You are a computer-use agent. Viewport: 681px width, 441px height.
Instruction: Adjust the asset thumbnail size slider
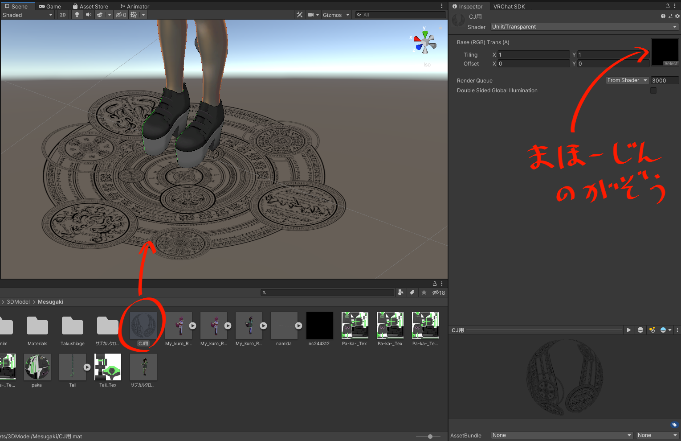point(430,437)
